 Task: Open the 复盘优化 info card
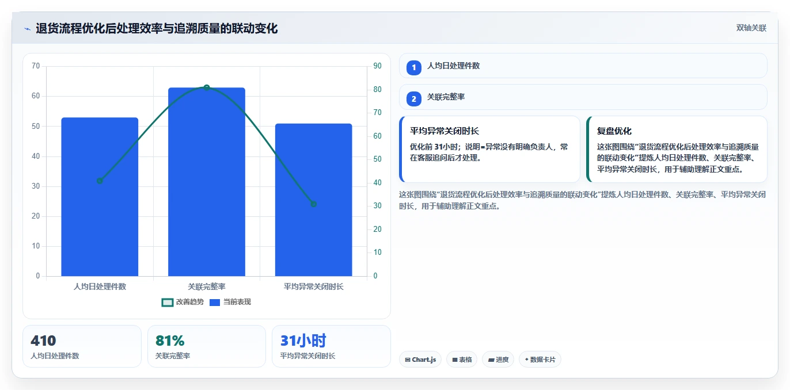[677, 149]
